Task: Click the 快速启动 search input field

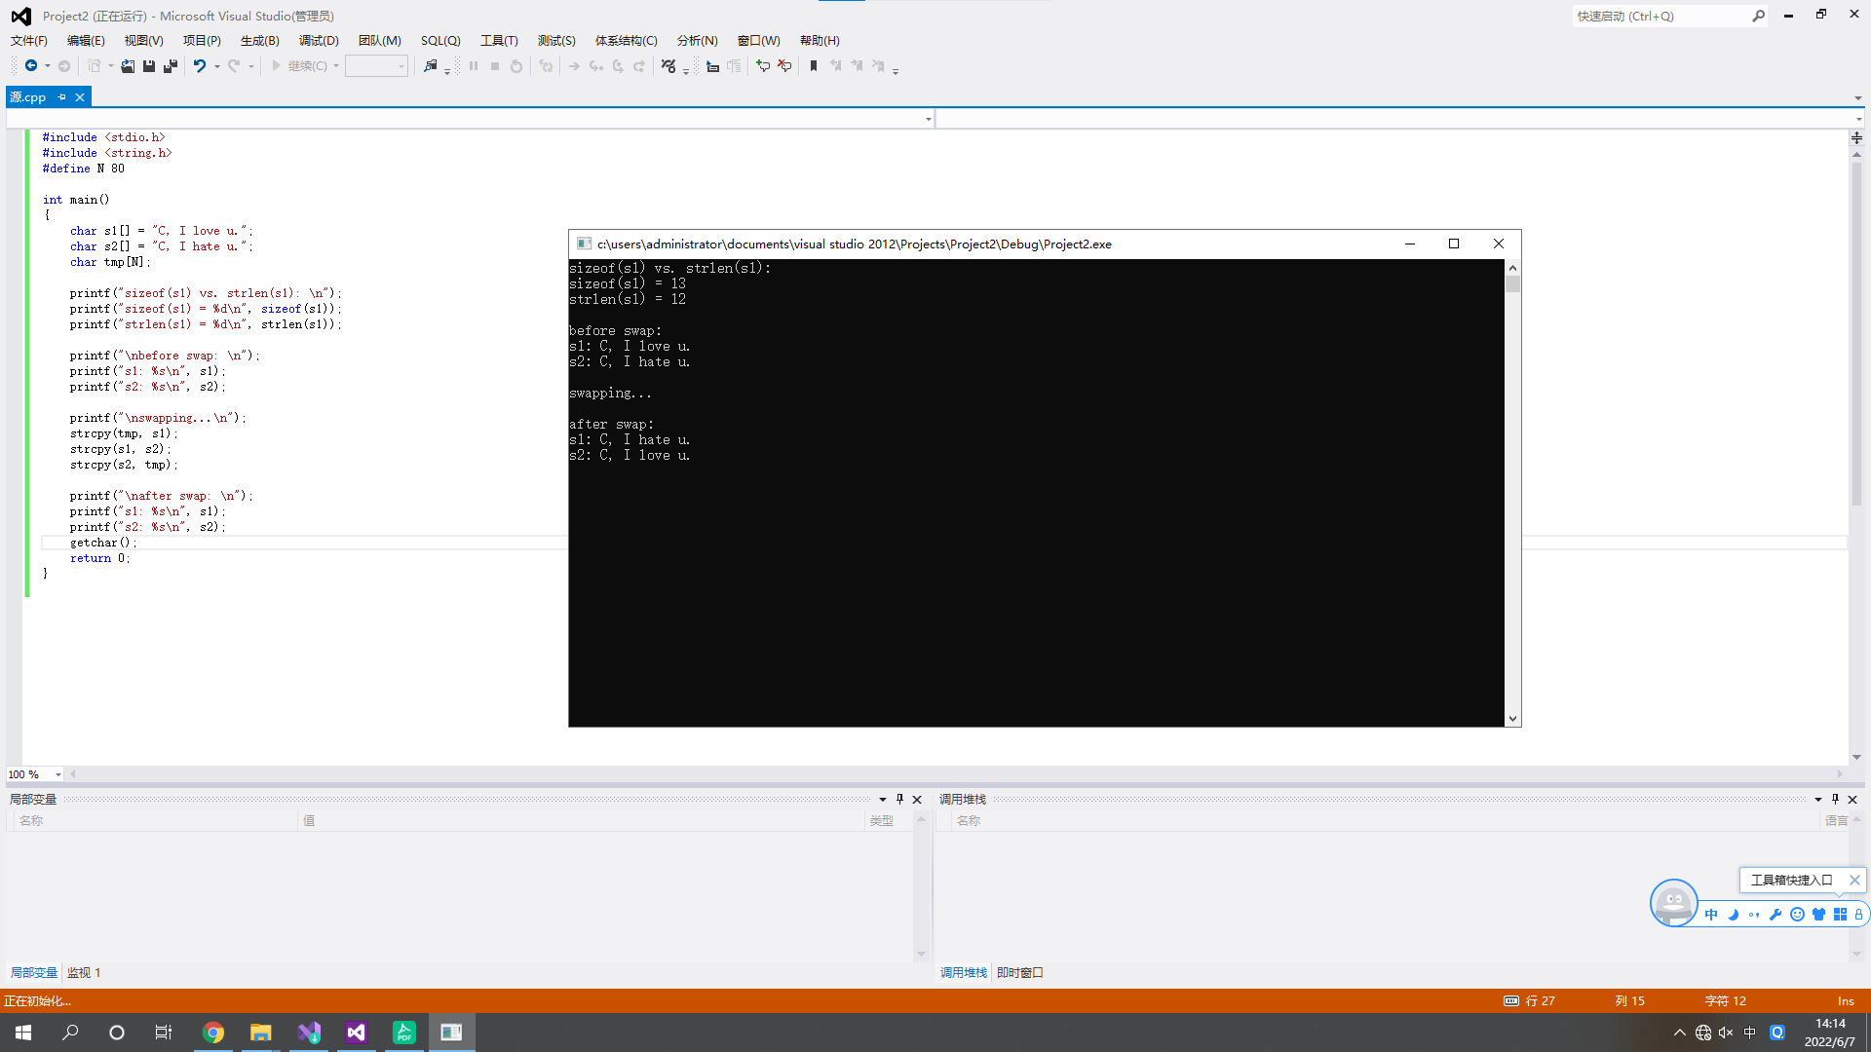Action: (1659, 16)
